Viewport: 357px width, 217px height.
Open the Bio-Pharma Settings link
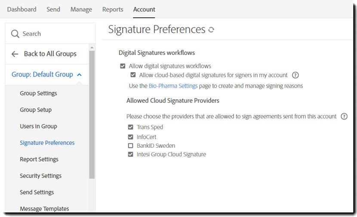point(173,86)
